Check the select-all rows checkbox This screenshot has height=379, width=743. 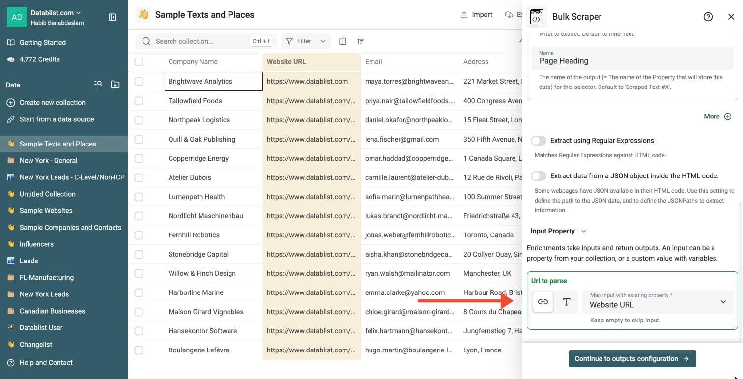(x=139, y=62)
